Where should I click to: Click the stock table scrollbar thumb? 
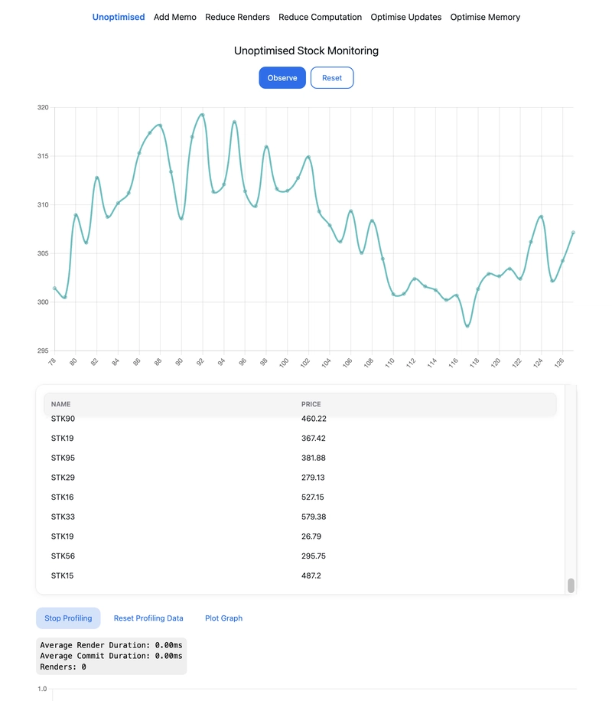[571, 585]
